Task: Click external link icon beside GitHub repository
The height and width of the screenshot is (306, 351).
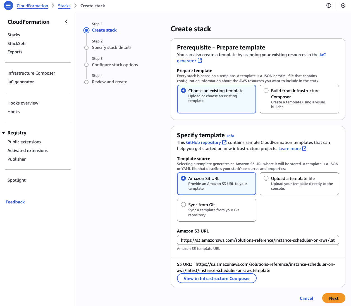Action: click(224, 142)
